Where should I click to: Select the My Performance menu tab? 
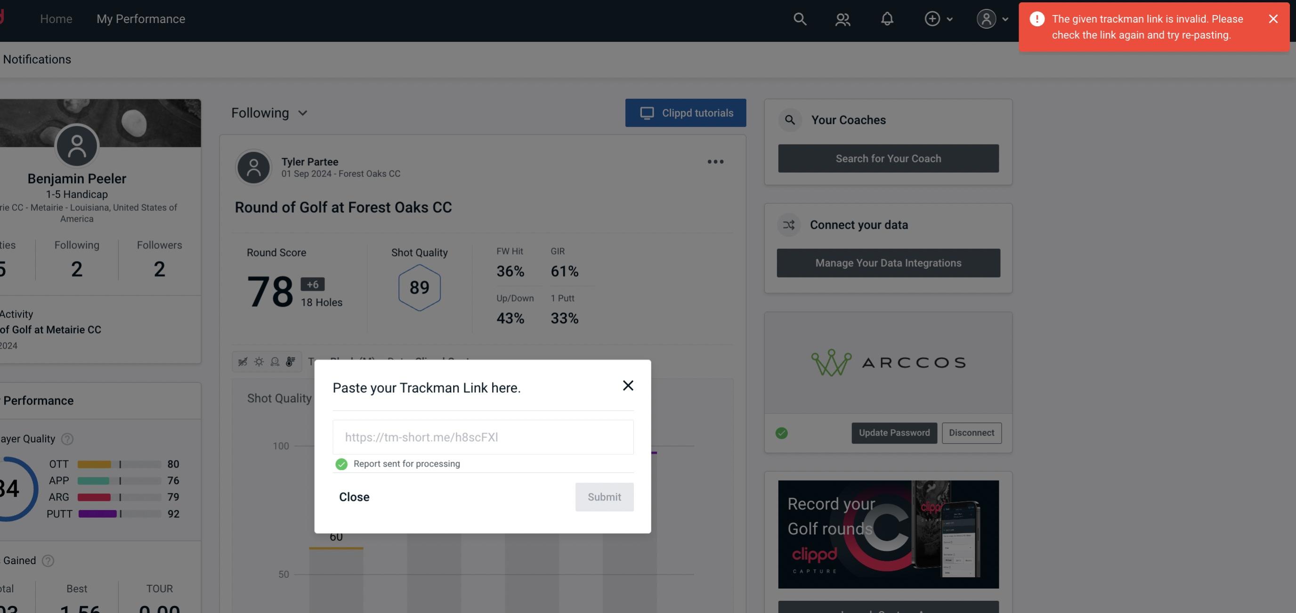(140, 18)
